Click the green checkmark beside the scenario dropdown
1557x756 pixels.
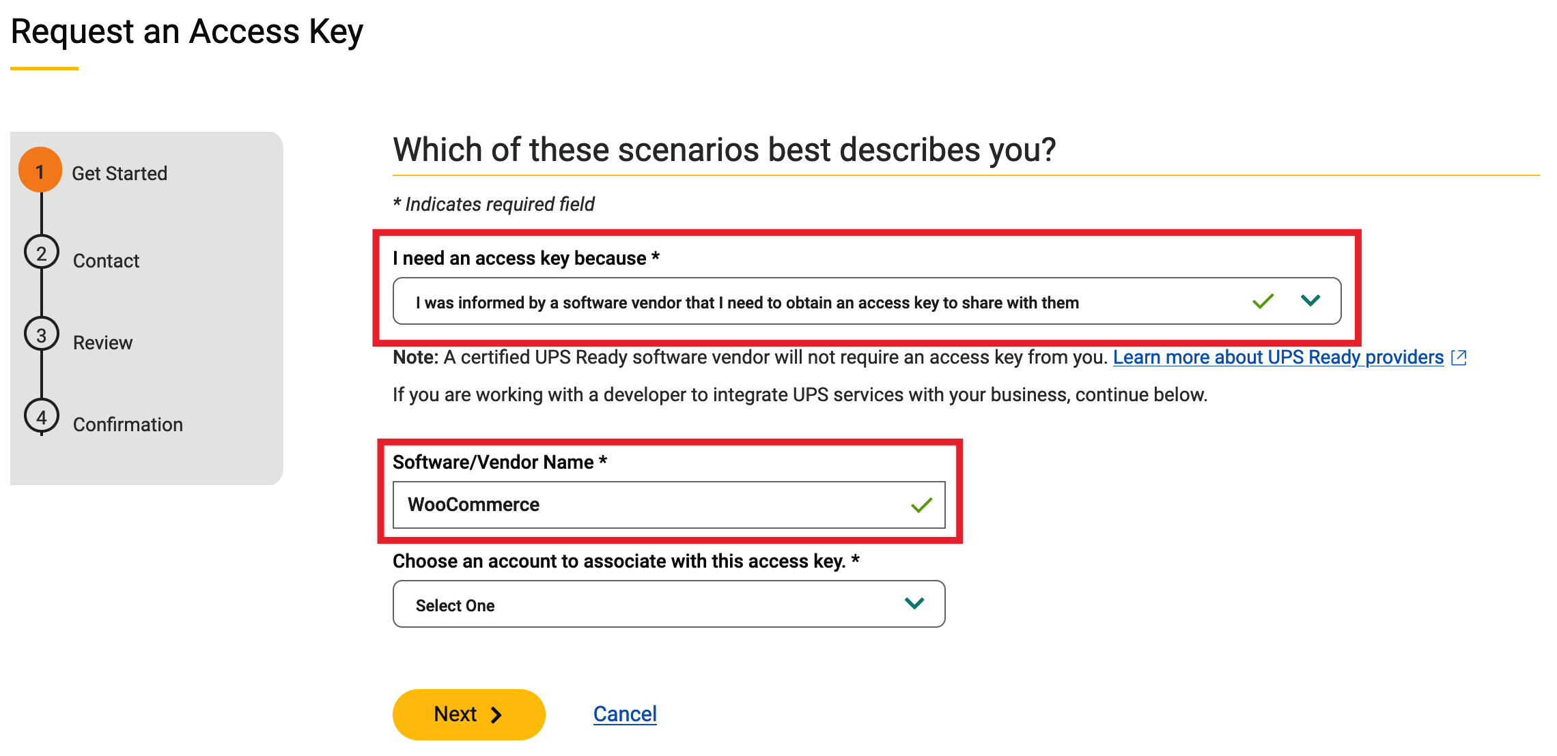click(1262, 300)
